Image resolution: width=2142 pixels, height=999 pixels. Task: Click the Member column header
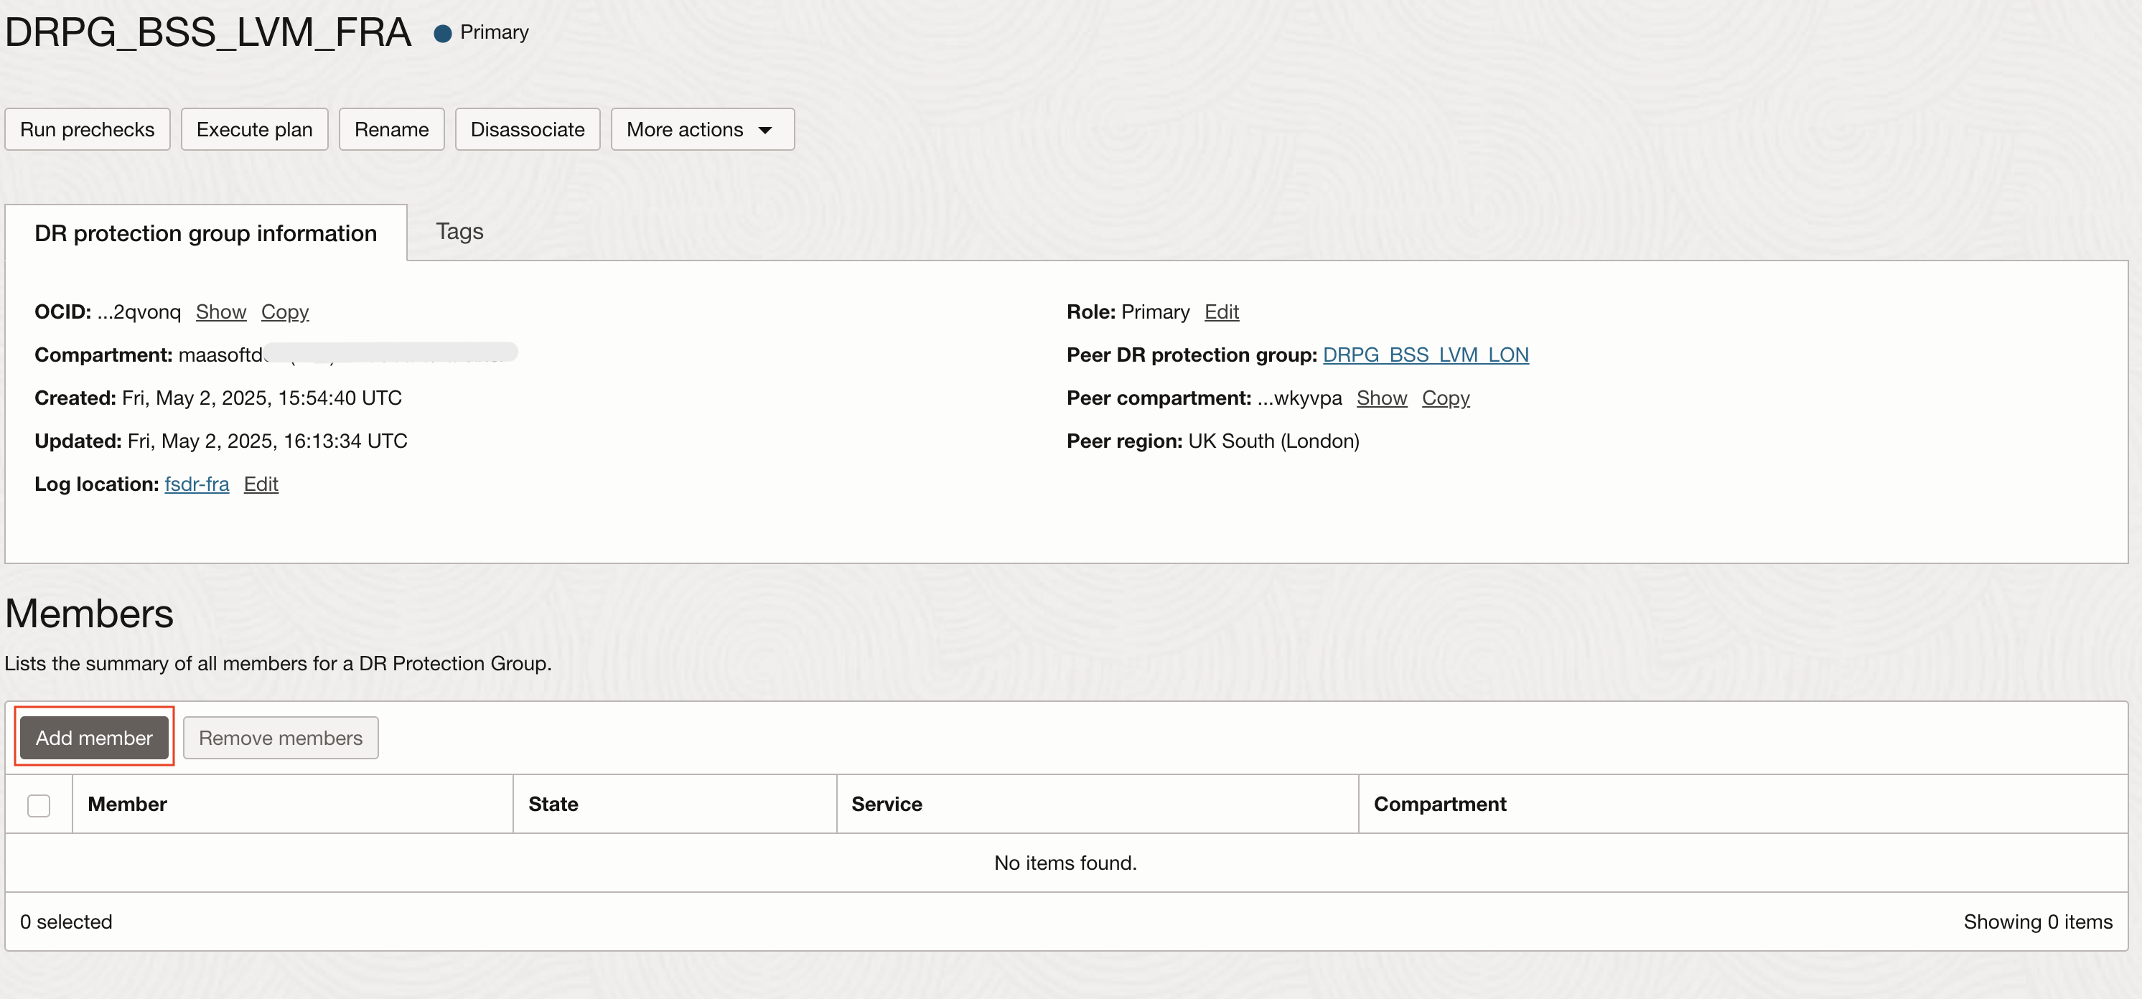click(127, 804)
